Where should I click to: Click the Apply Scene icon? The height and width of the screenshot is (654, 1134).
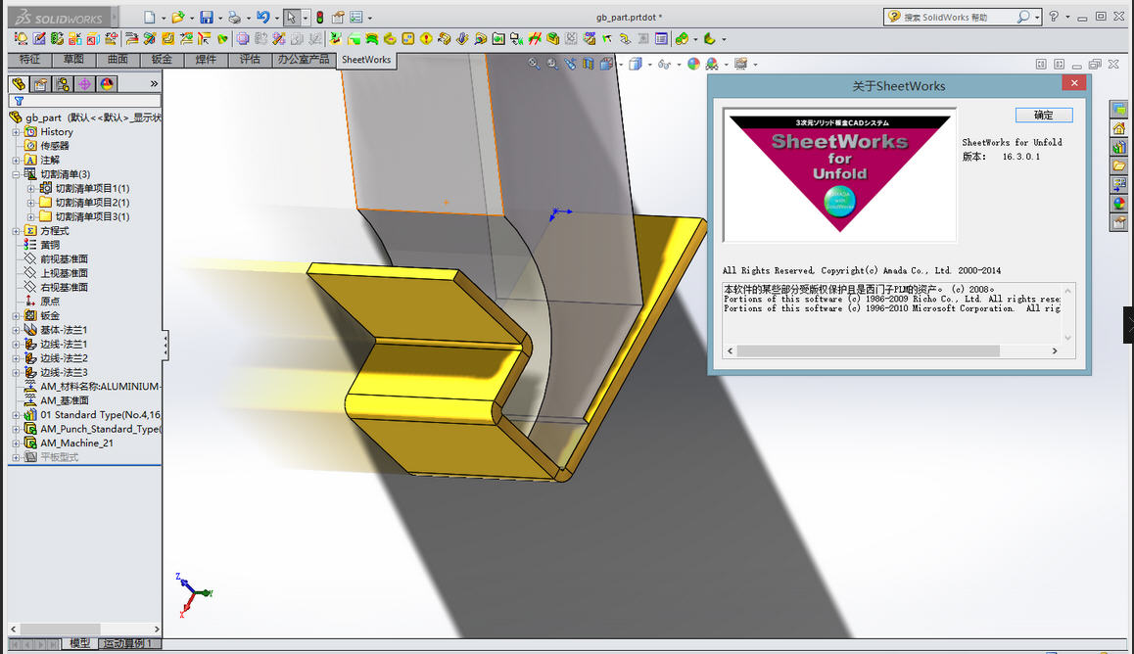click(712, 64)
